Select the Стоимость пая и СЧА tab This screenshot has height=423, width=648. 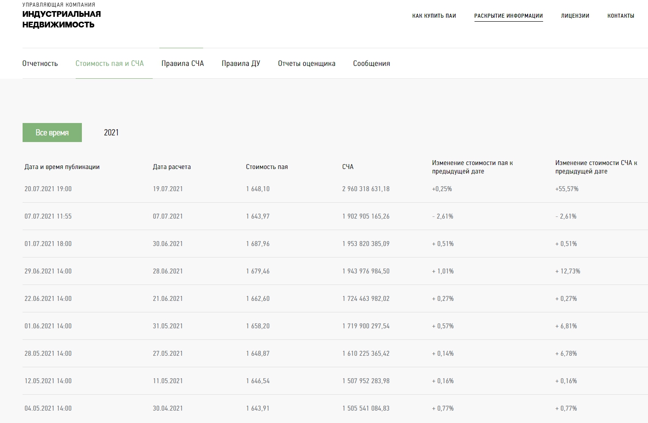109,64
